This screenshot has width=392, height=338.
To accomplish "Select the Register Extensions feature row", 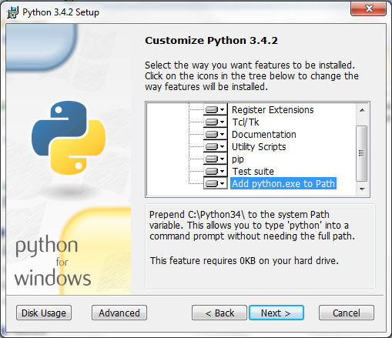I will [x=273, y=110].
